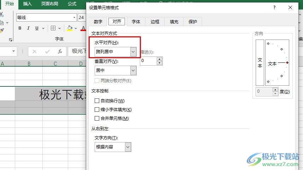Select column B header
This screenshot has height=170, width=303.
(29, 64)
